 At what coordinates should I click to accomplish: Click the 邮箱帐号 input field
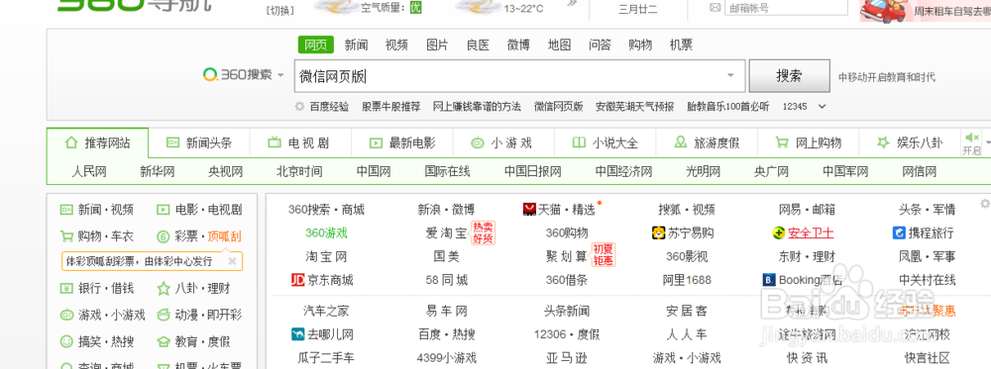tap(786, 8)
